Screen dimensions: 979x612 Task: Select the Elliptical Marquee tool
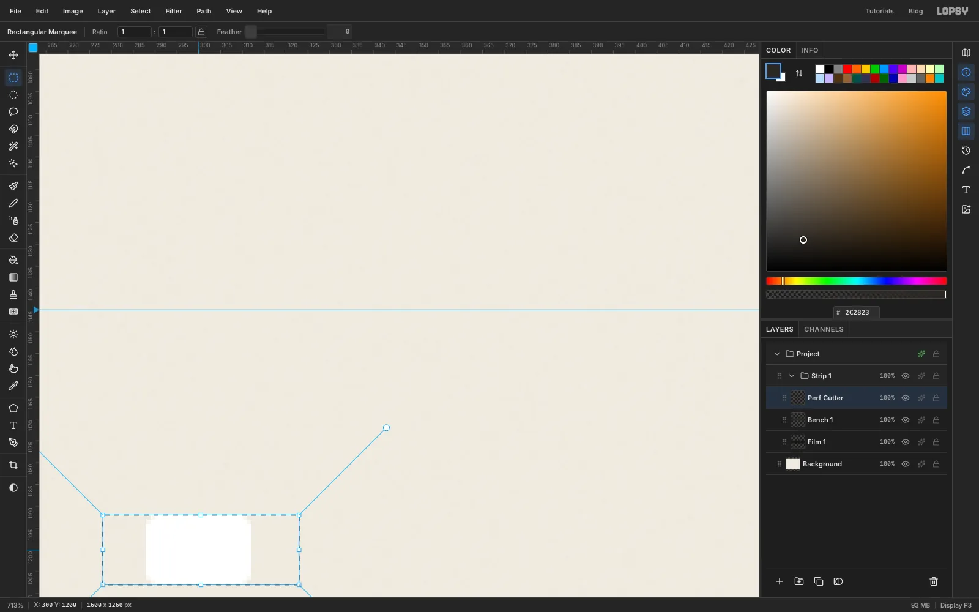[13, 95]
